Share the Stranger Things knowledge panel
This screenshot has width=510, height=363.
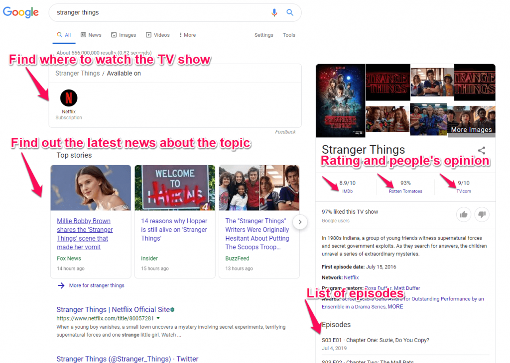[482, 150]
